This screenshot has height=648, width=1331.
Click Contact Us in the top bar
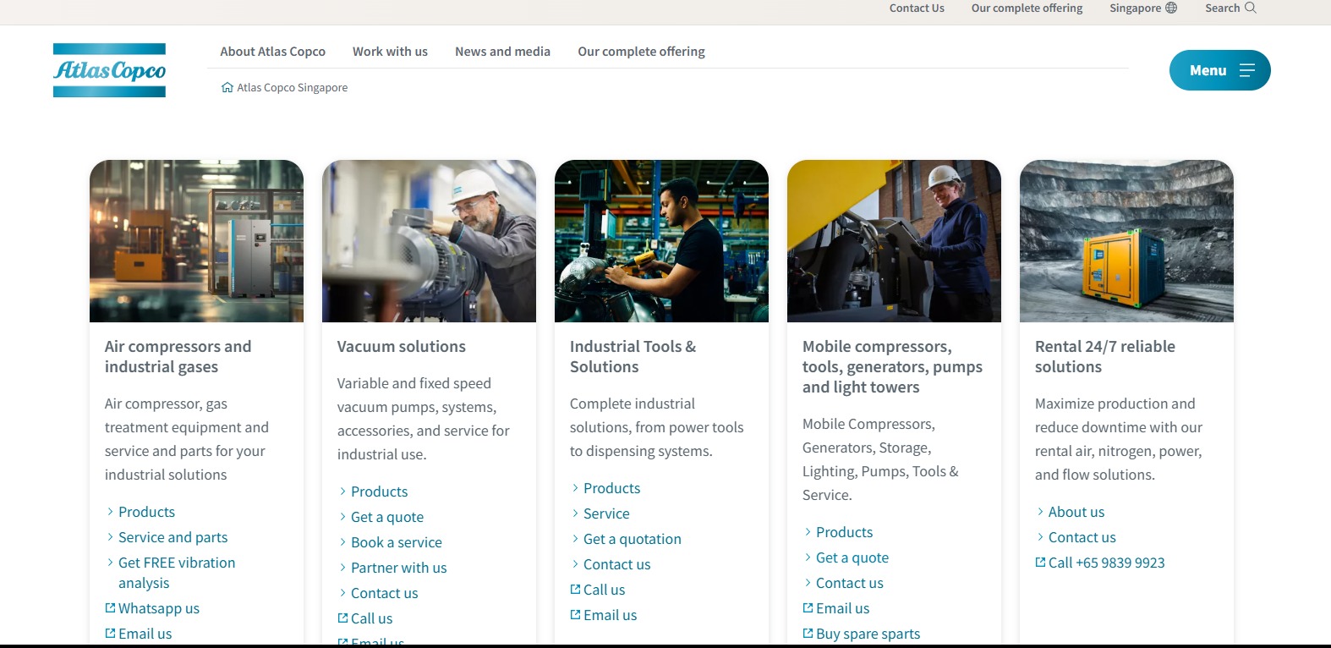point(917,8)
